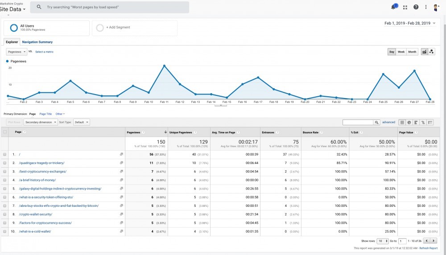Open crypto-wallet-security external link icon

pos(121,214)
